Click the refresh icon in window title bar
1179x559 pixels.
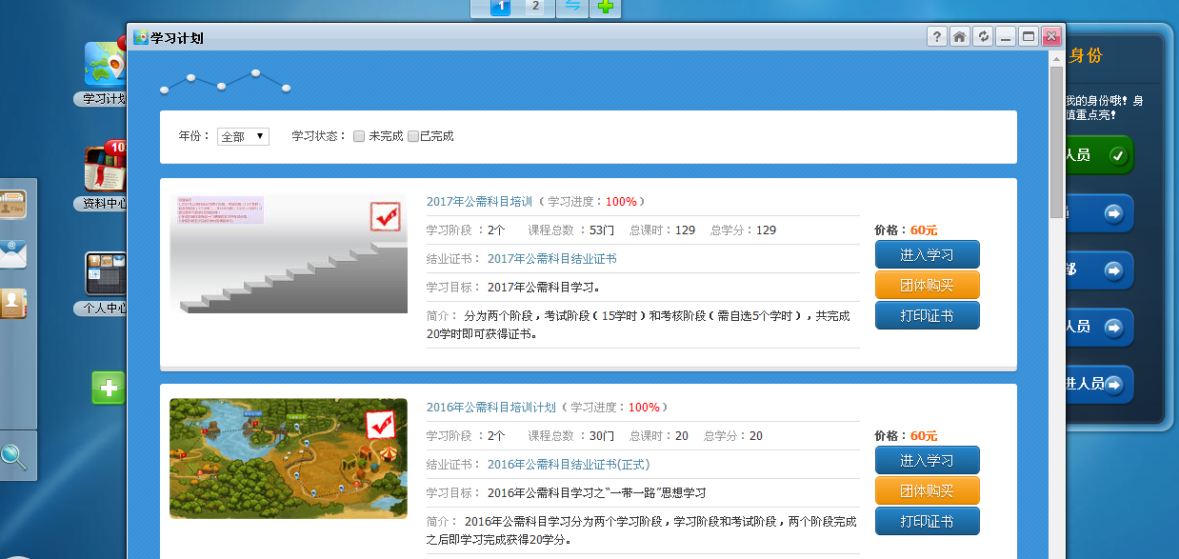click(x=983, y=37)
